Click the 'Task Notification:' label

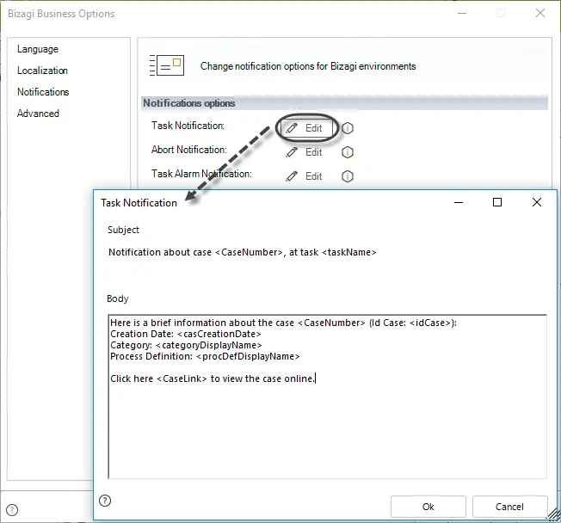(188, 126)
